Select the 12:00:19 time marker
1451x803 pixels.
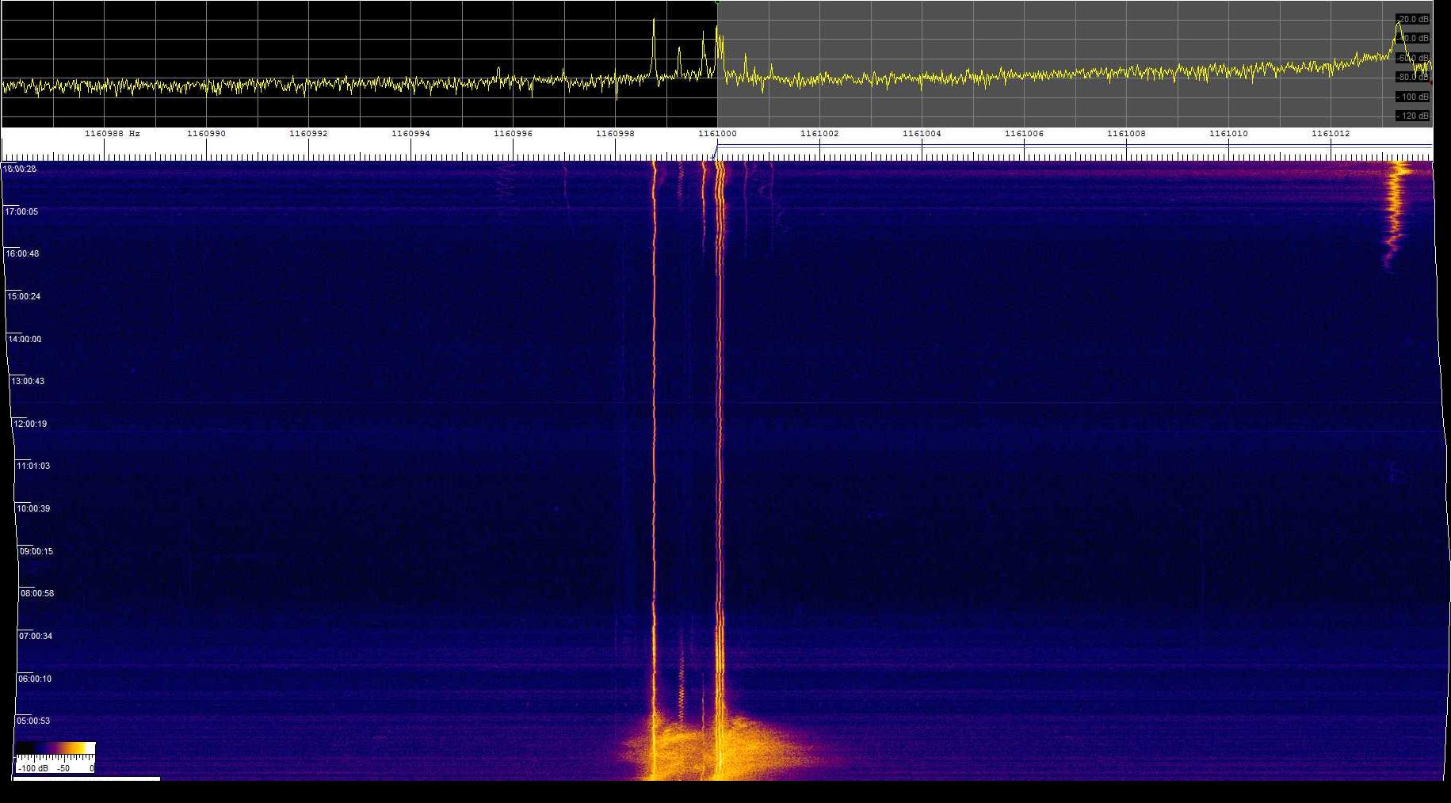tap(30, 424)
